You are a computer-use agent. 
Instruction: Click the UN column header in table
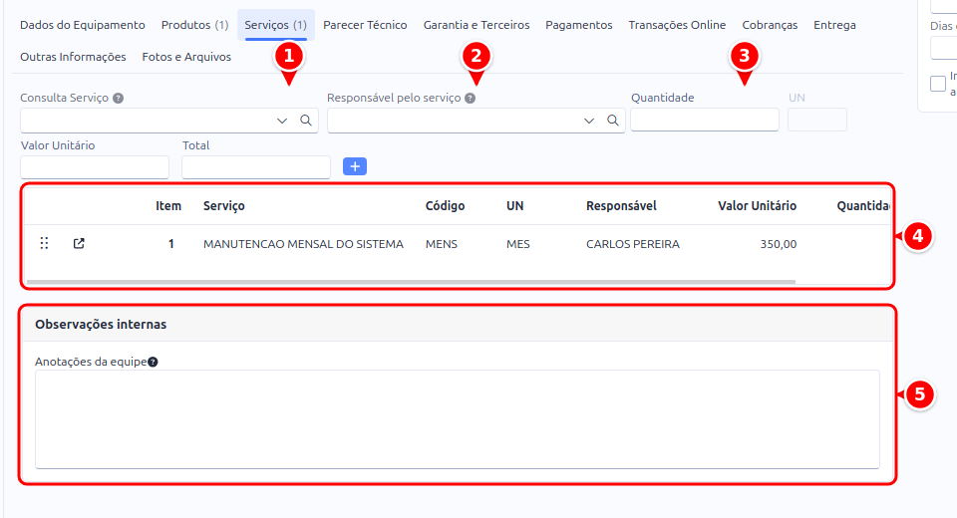tap(515, 206)
